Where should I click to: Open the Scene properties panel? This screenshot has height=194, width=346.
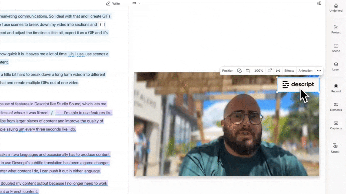pos(336,48)
